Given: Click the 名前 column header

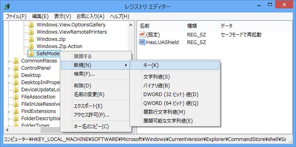Looking at the screenshot, I should 161,26.
